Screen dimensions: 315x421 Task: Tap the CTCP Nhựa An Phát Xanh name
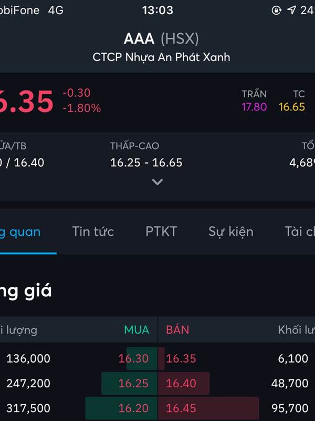pyautogui.click(x=161, y=57)
